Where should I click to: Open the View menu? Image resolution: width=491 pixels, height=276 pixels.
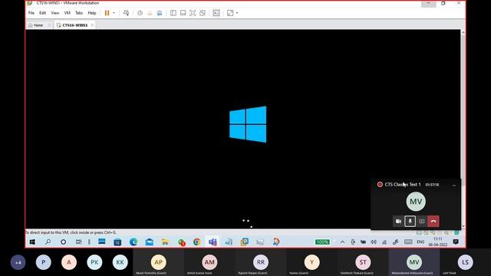[x=55, y=13]
